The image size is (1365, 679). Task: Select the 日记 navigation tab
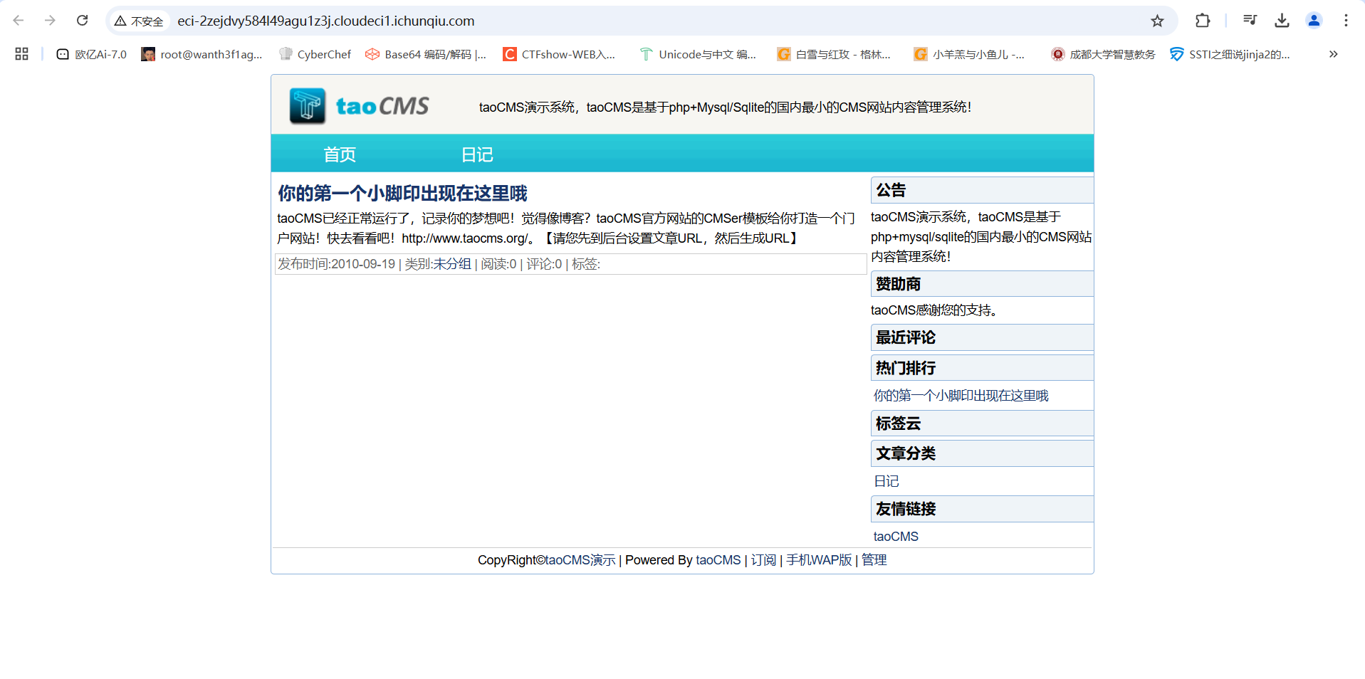pos(477,154)
